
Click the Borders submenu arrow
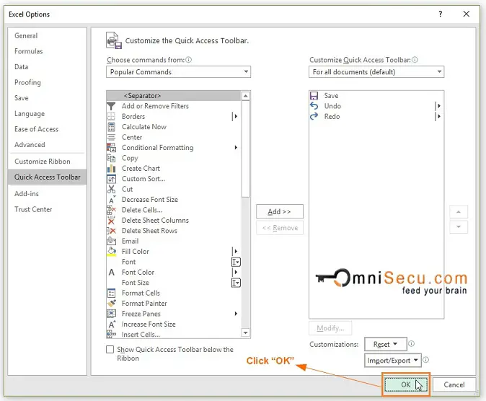(235, 117)
